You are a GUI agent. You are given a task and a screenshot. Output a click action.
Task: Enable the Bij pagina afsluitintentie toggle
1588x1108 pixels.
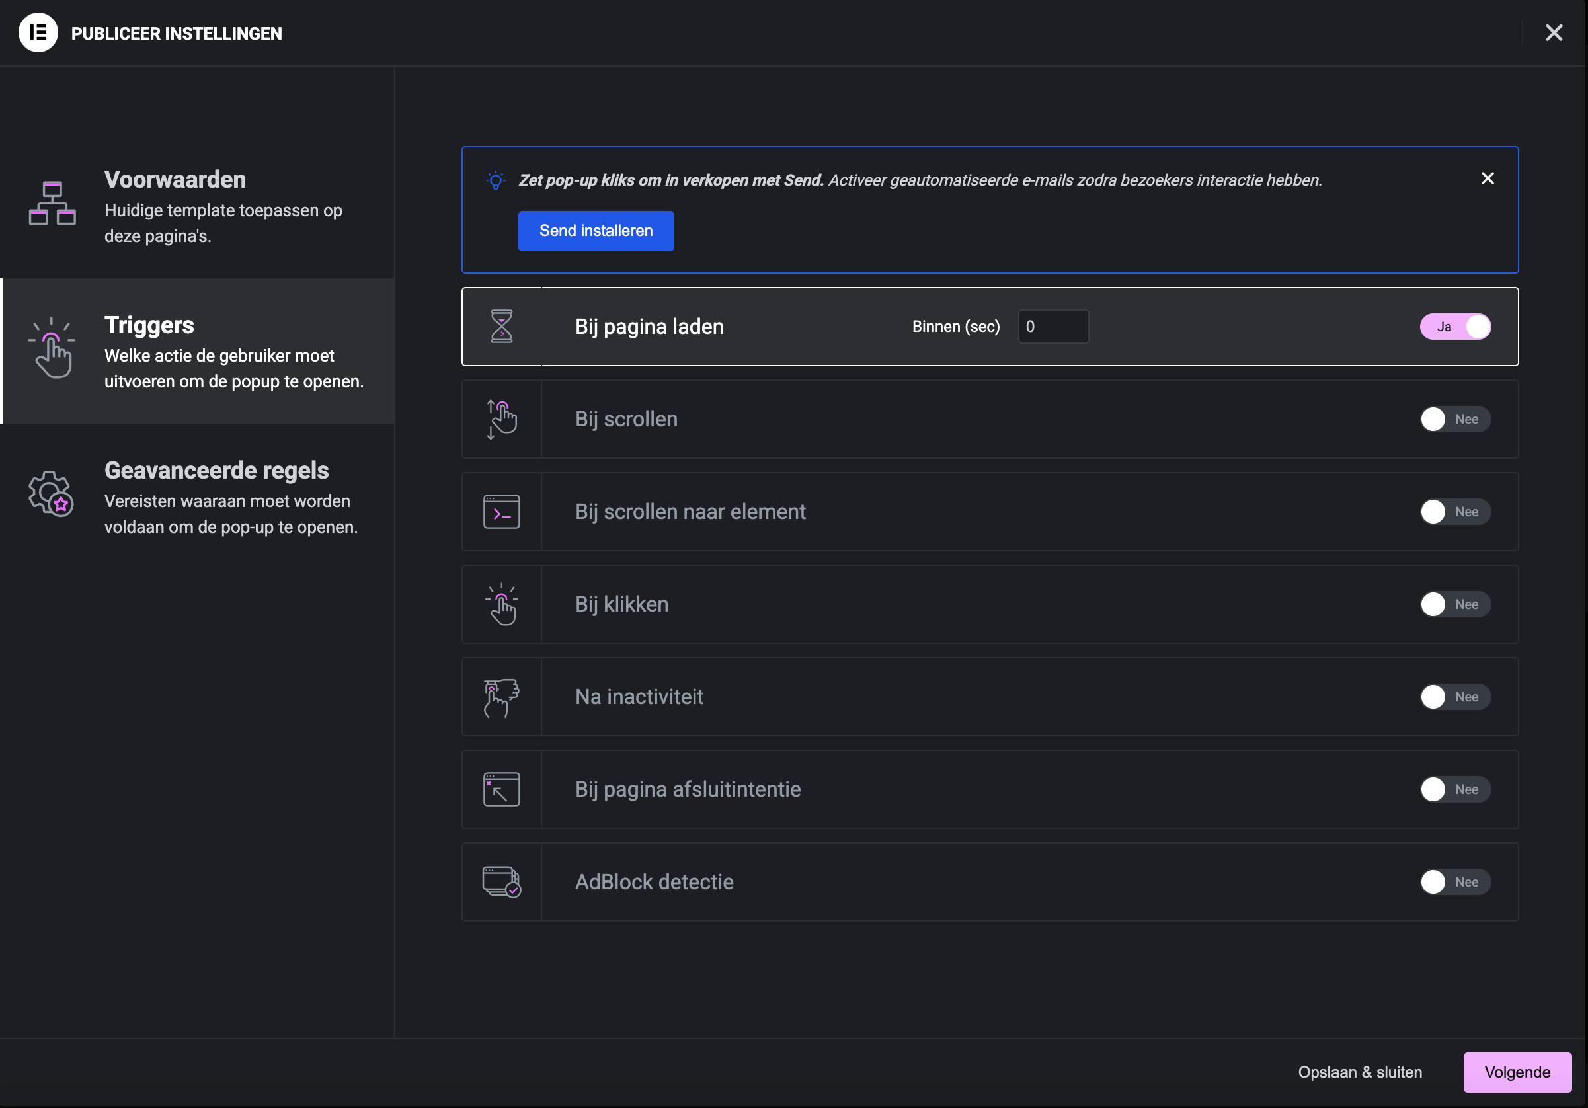point(1455,789)
